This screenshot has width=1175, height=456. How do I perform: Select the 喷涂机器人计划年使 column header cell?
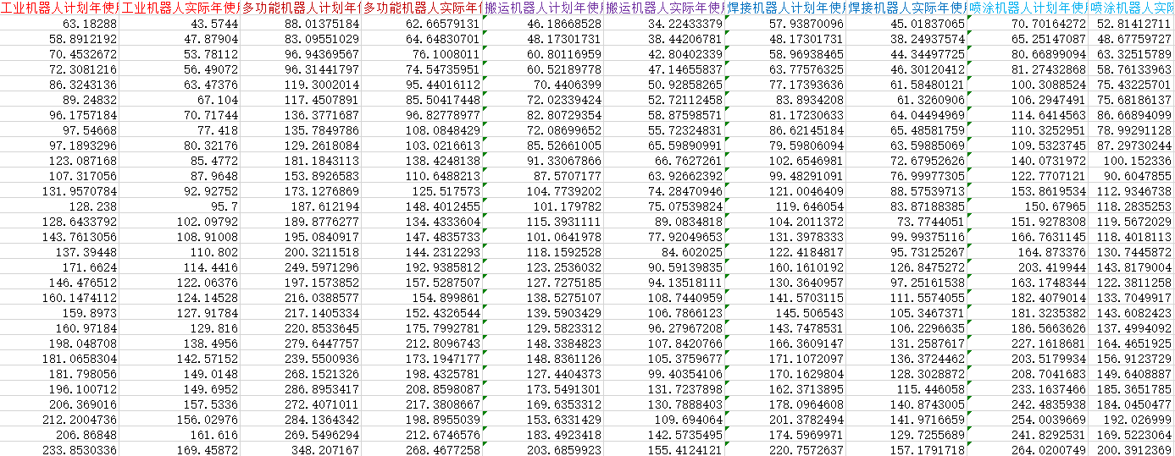1028,8
